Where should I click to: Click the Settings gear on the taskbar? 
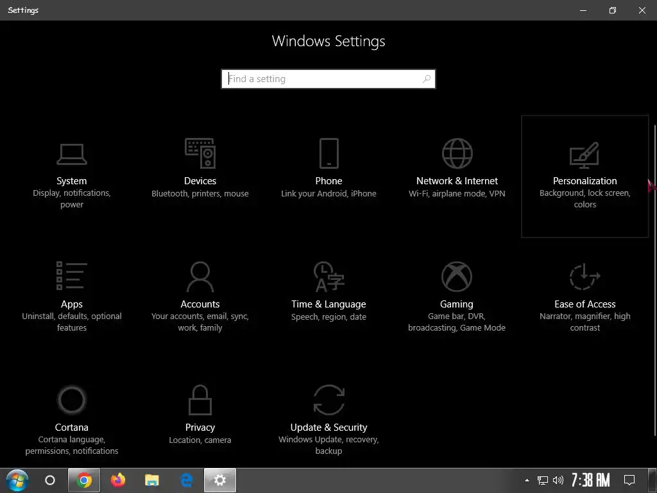click(x=220, y=480)
